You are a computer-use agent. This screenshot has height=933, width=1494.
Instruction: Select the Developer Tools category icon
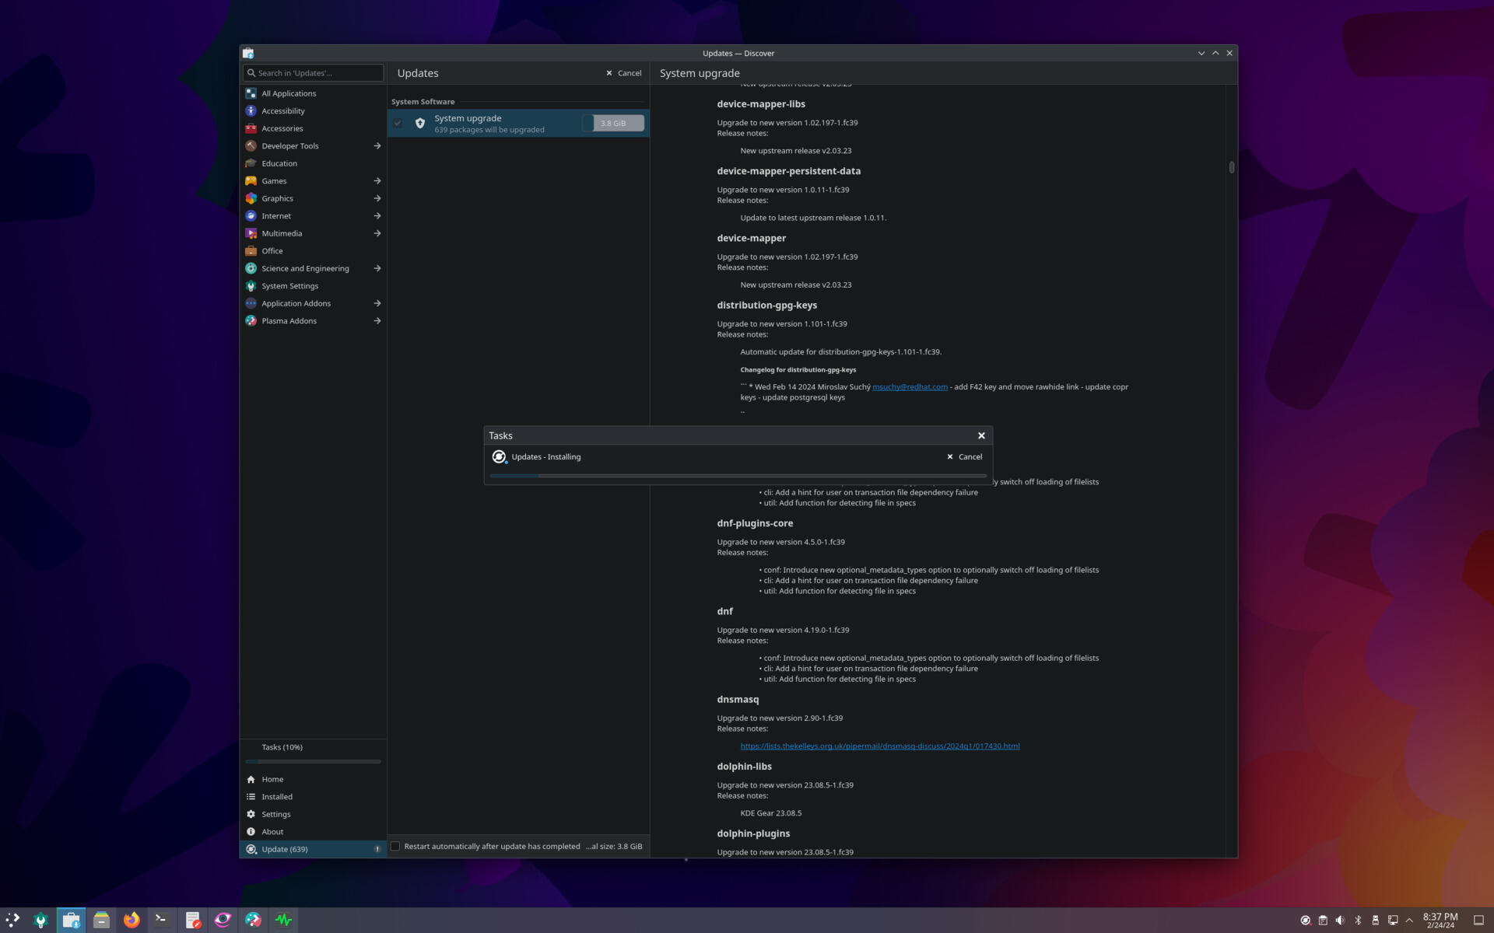[251, 146]
